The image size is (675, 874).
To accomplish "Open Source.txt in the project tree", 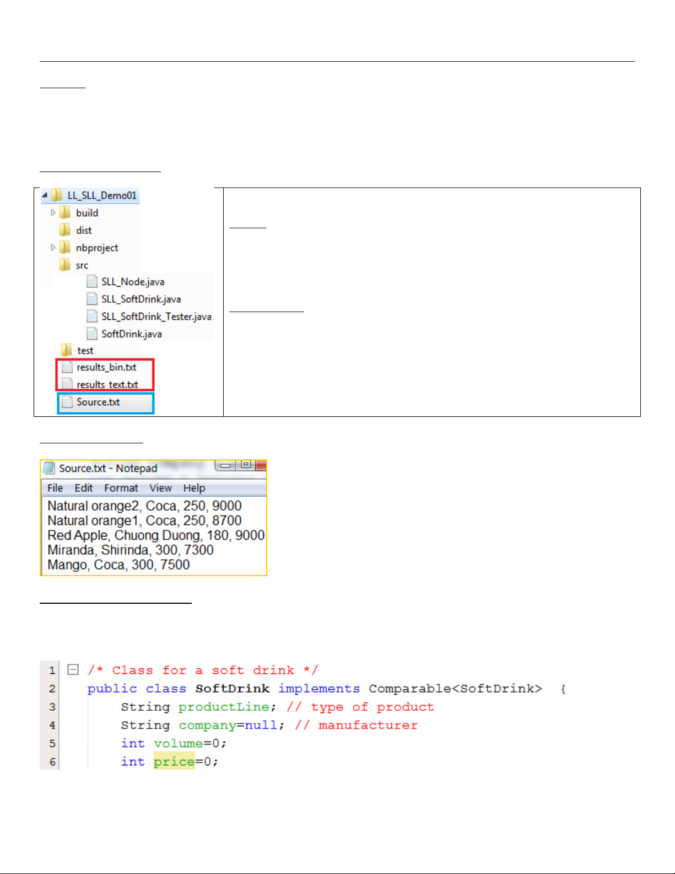I will (x=98, y=402).
